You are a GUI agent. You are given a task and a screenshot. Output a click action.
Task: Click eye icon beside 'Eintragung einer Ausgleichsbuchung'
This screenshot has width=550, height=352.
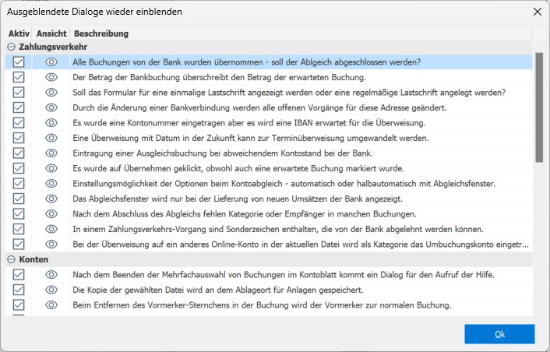[52, 153]
